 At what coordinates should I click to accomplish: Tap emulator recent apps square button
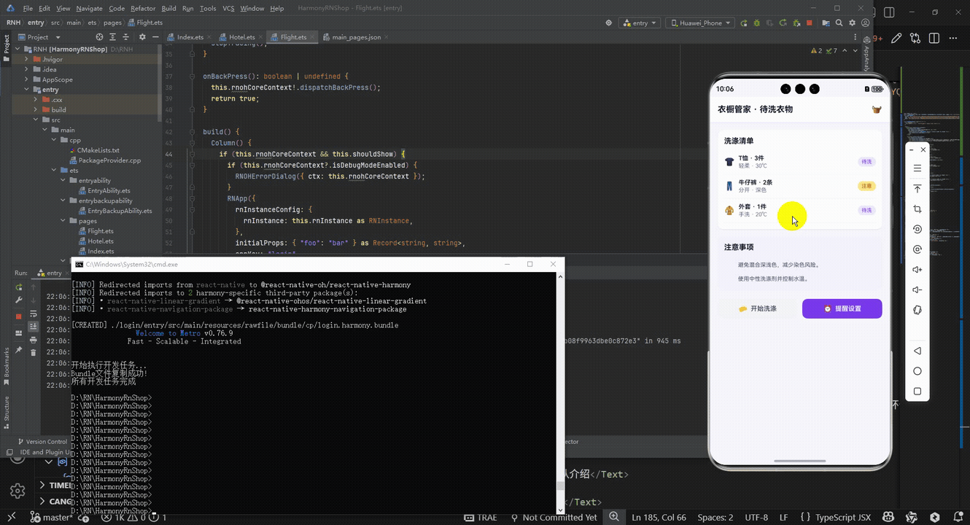point(917,392)
